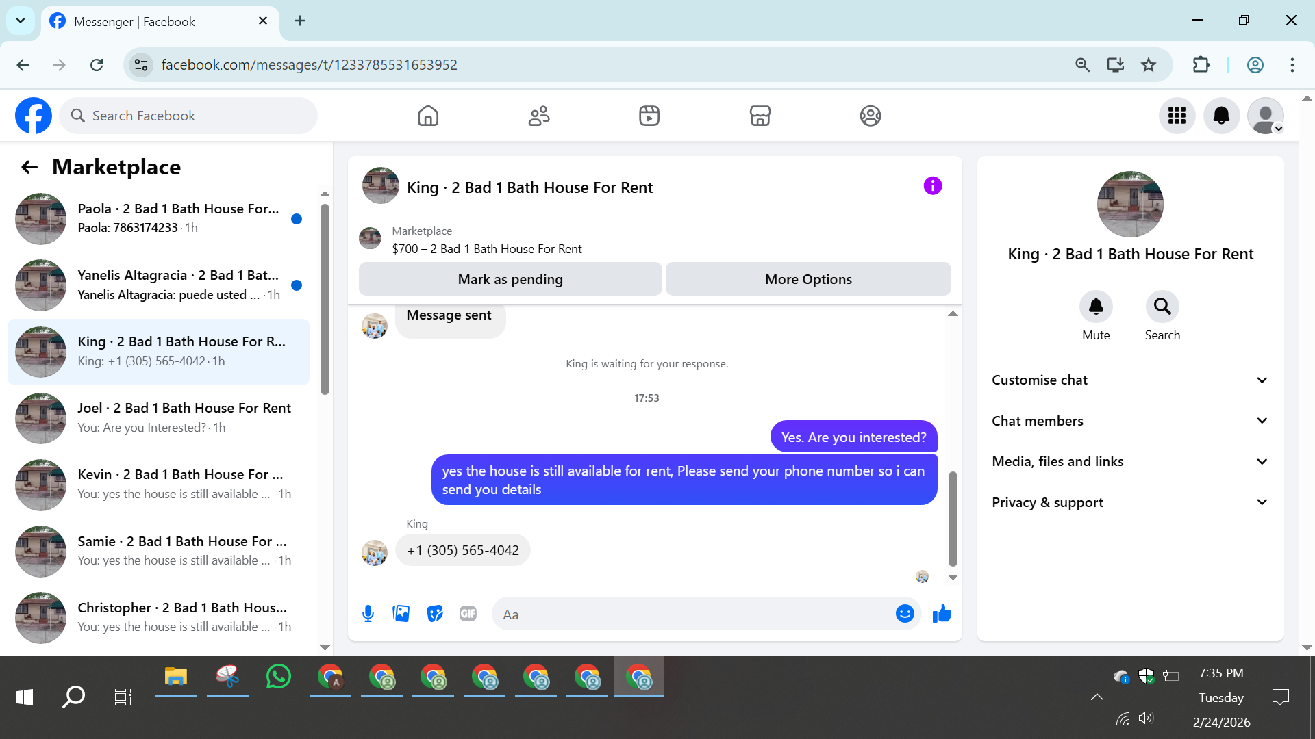Open the sticker picker icon
This screenshot has height=739, width=1315.
pyautogui.click(x=435, y=614)
